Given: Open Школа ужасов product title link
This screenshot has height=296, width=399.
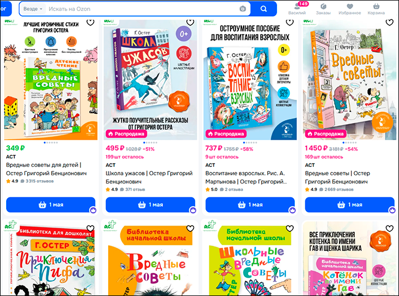Looking at the screenshot, I should point(149,177).
